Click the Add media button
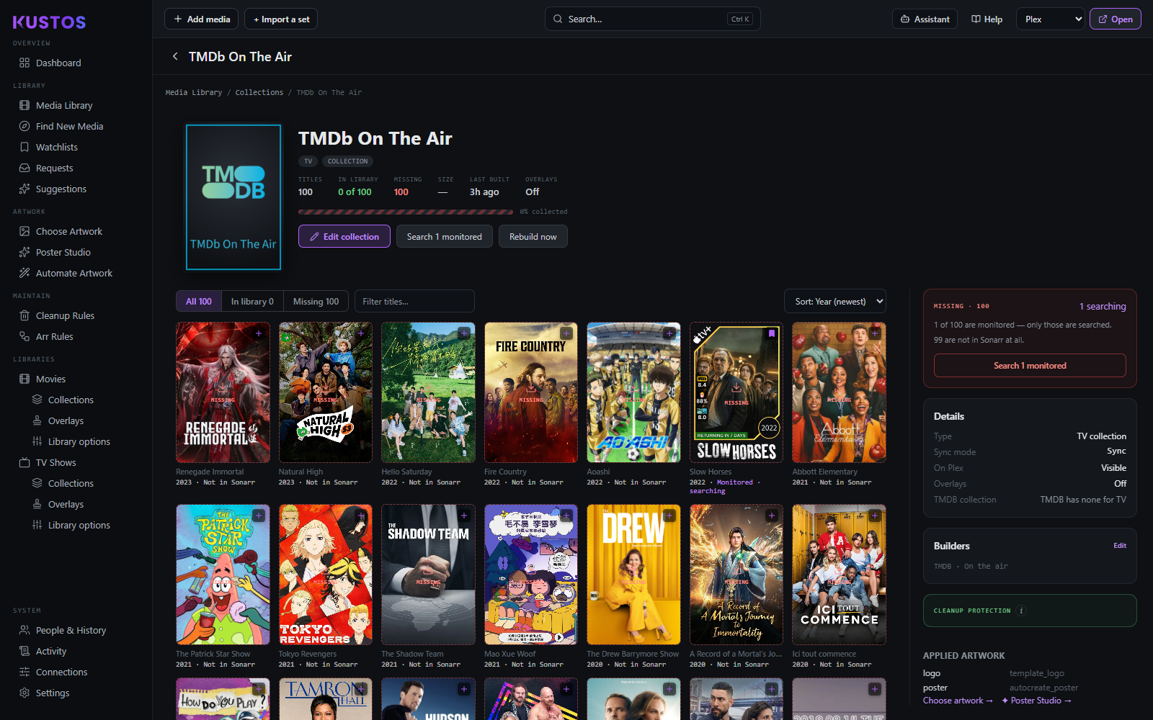1153x720 pixels. (202, 19)
